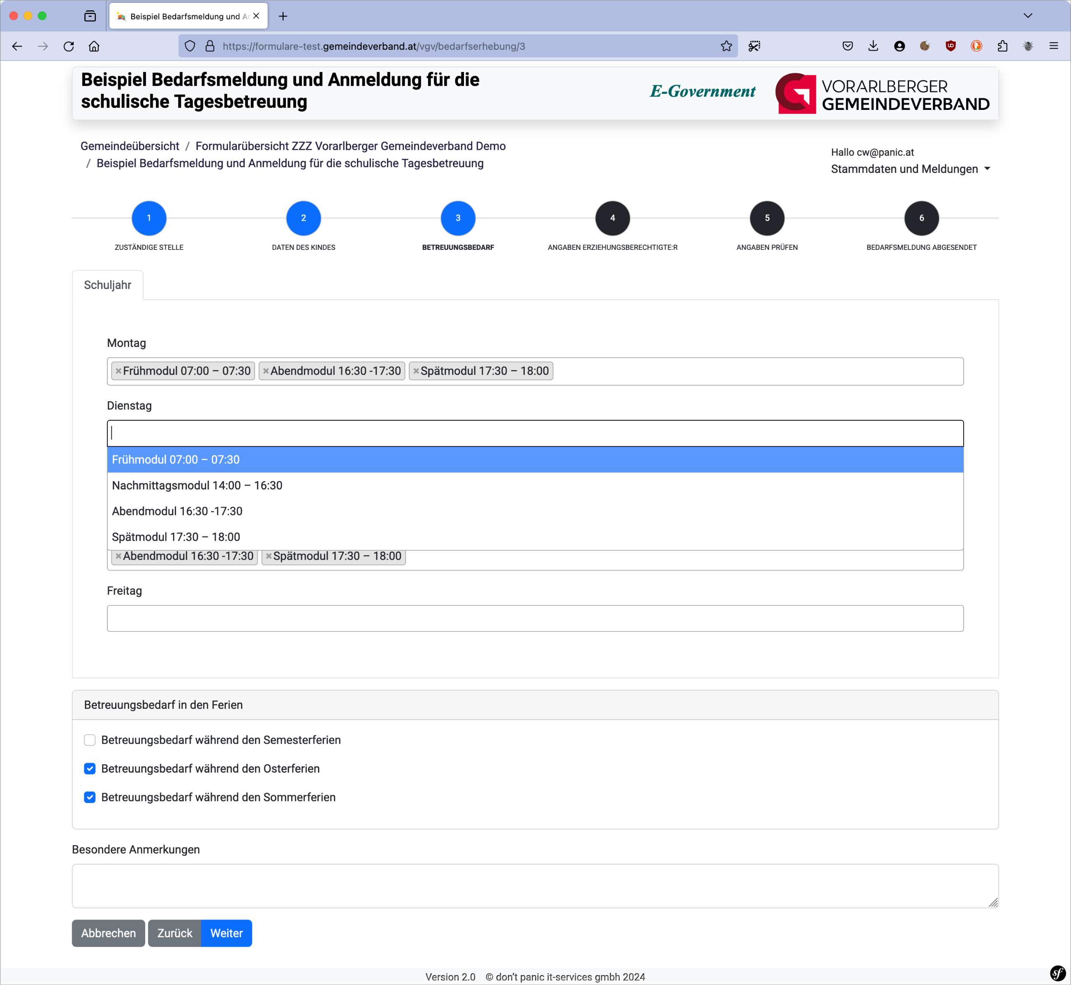Select Abendmodul 16:30 -17:30 in dropdown list

535,512
